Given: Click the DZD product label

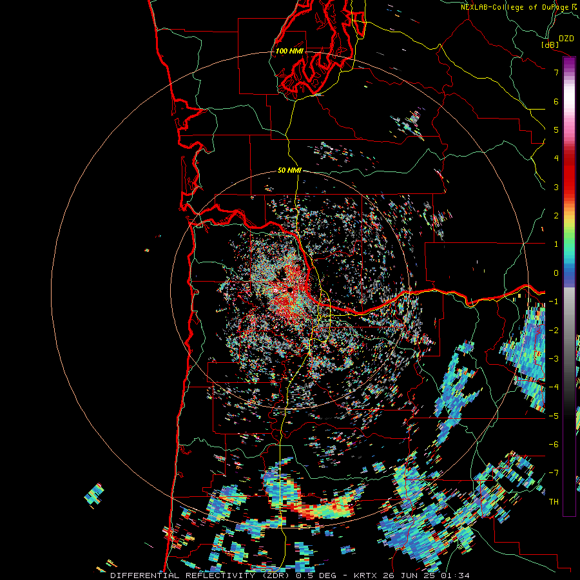Looking at the screenshot, I should [x=566, y=39].
